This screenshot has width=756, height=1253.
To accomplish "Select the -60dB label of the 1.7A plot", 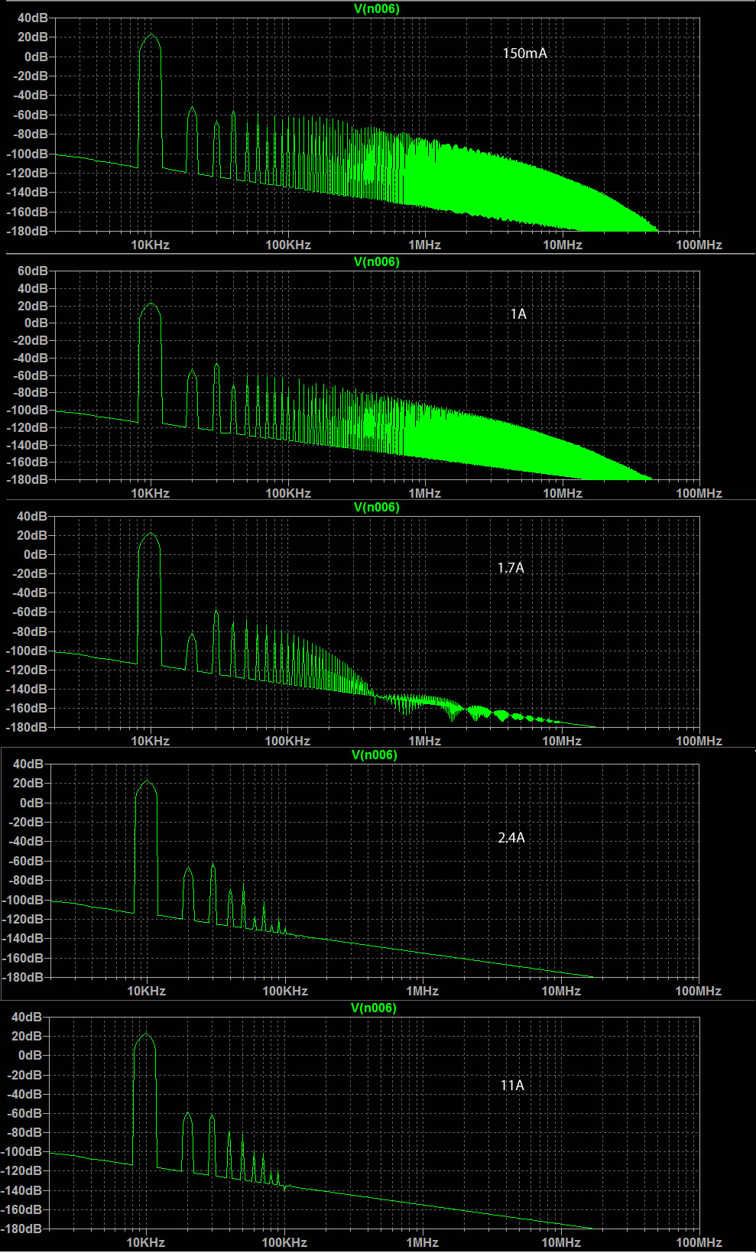I will (x=30, y=612).
